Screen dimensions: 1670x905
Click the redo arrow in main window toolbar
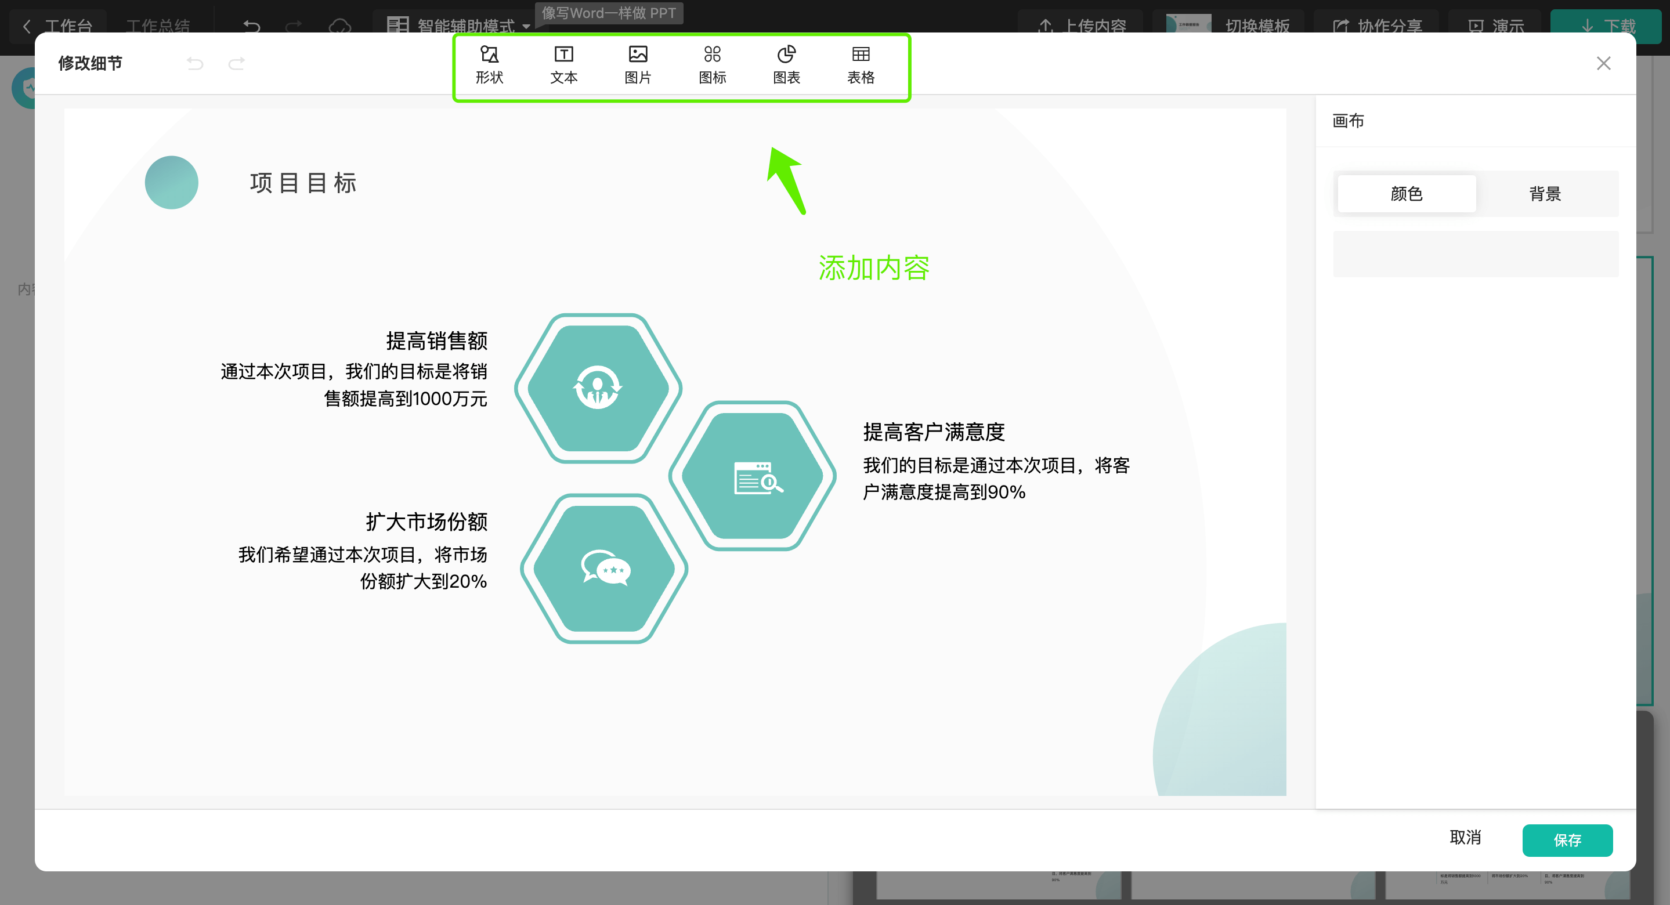click(x=294, y=26)
